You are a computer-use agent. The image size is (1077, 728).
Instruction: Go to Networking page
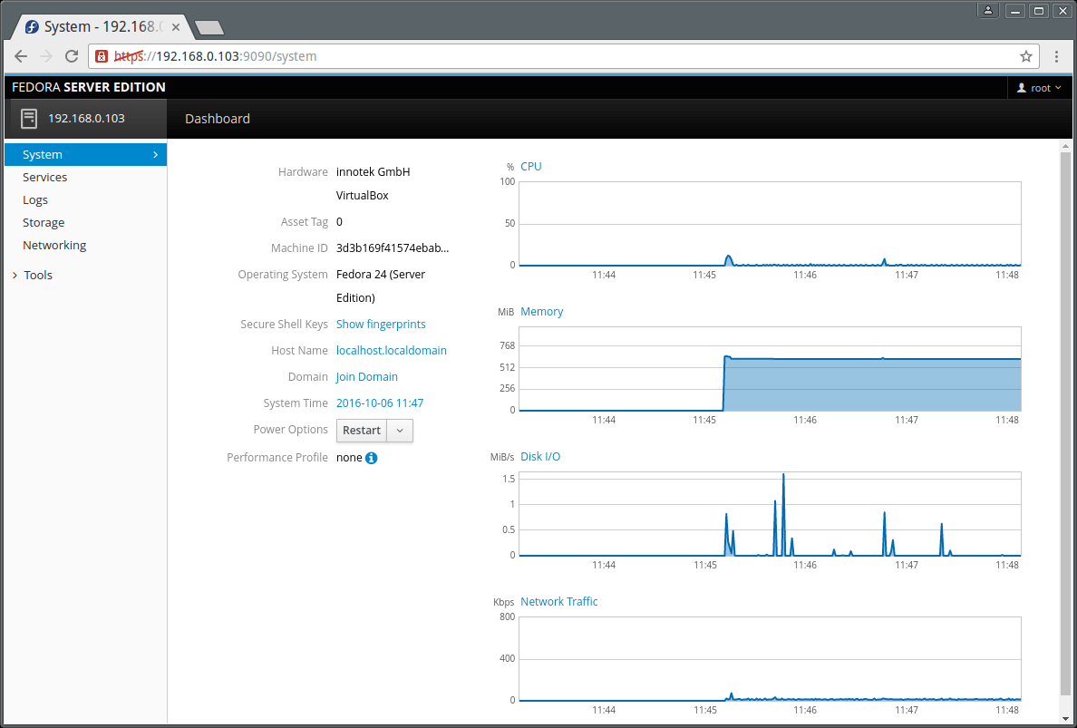[54, 246]
